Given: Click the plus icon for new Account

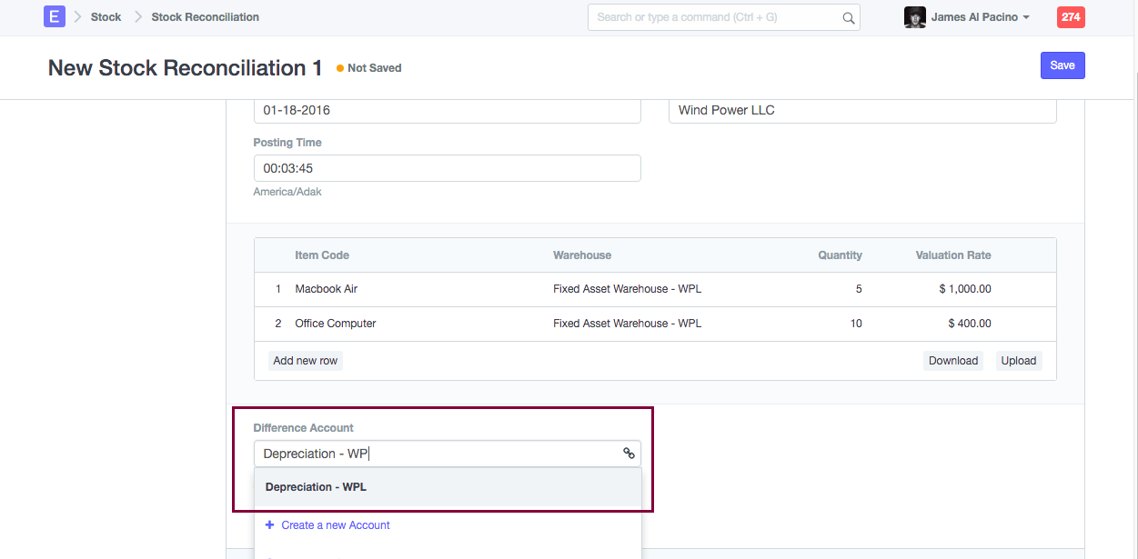Looking at the screenshot, I should (269, 524).
